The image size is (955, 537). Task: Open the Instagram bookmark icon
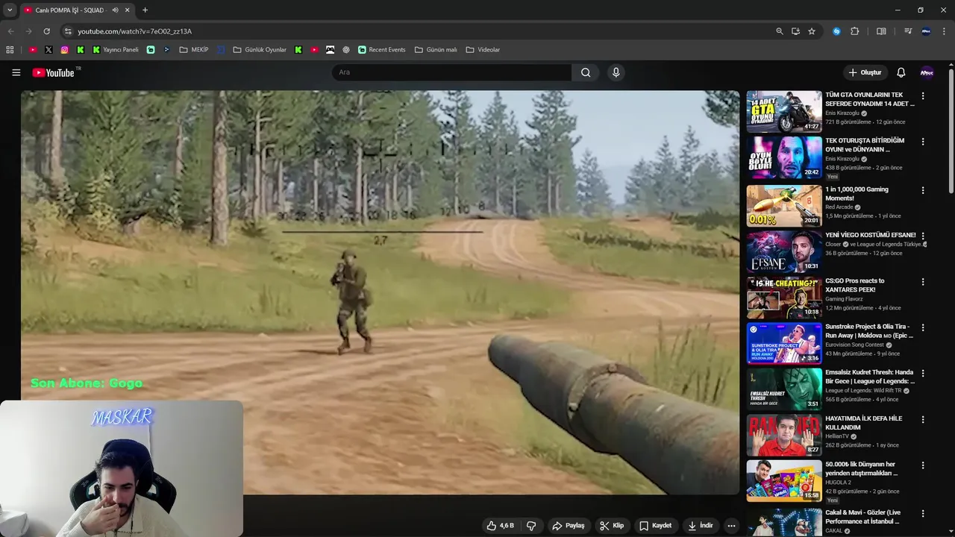[x=65, y=50]
